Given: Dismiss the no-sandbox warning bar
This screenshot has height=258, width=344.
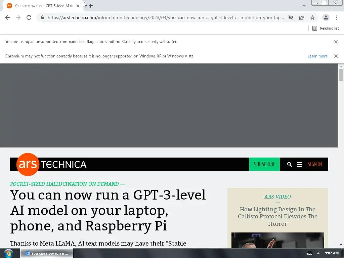Looking at the screenshot, I should click(336, 42).
